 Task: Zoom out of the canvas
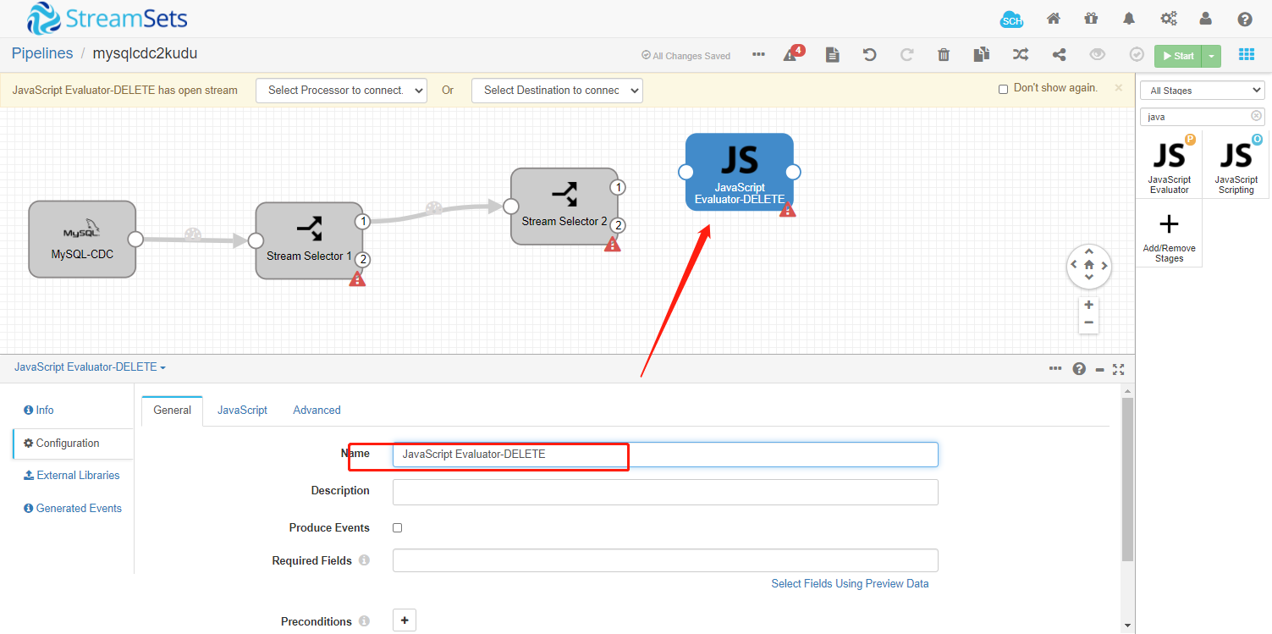point(1089,323)
